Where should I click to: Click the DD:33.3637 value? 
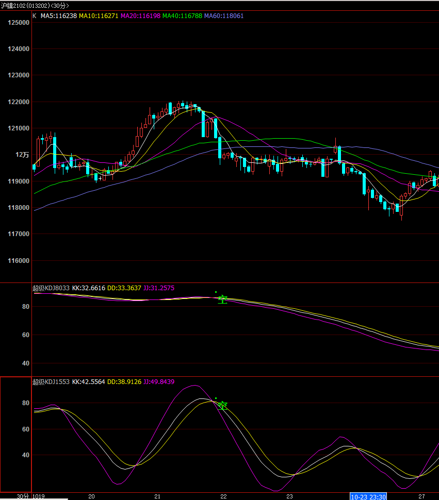[124, 288]
